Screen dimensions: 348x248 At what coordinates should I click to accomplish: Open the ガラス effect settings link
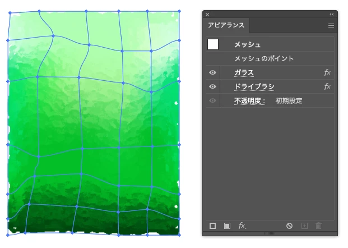pyautogui.click(x=244, y=73)
